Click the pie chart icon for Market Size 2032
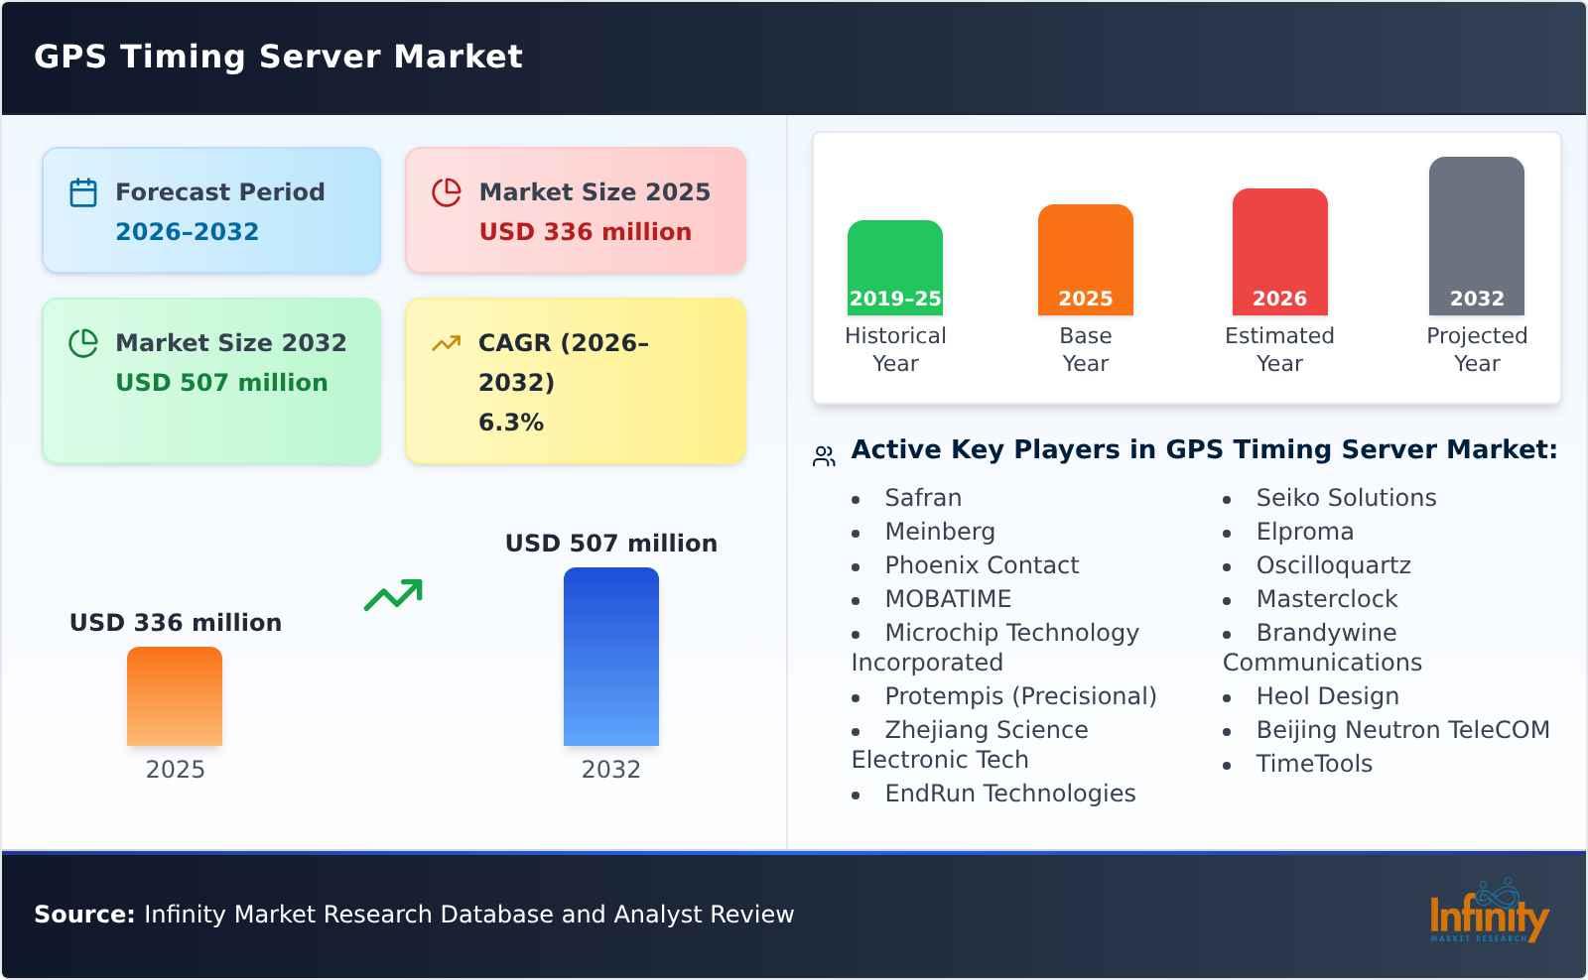Viewport: 1588px width, 980px height. (86, 342)
